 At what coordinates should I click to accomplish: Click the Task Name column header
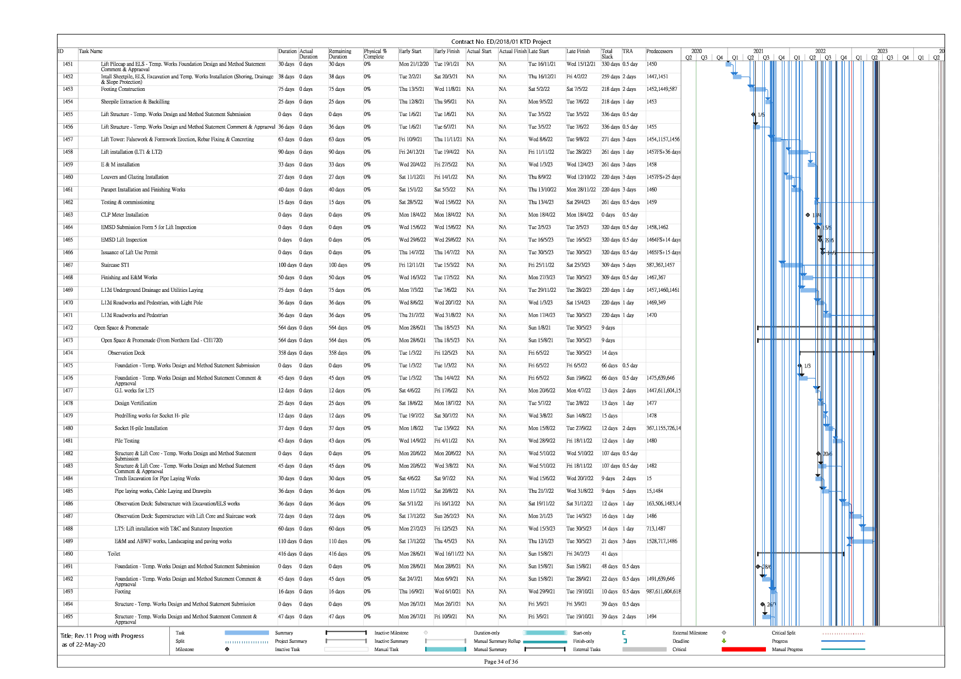click(91, 51)
